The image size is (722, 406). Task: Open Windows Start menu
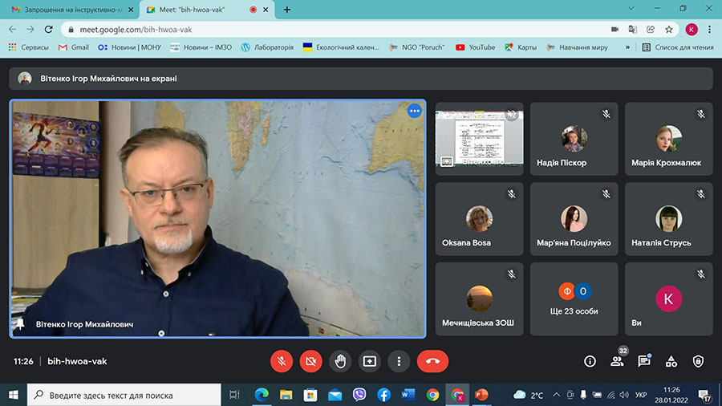[x=14, y=395]
